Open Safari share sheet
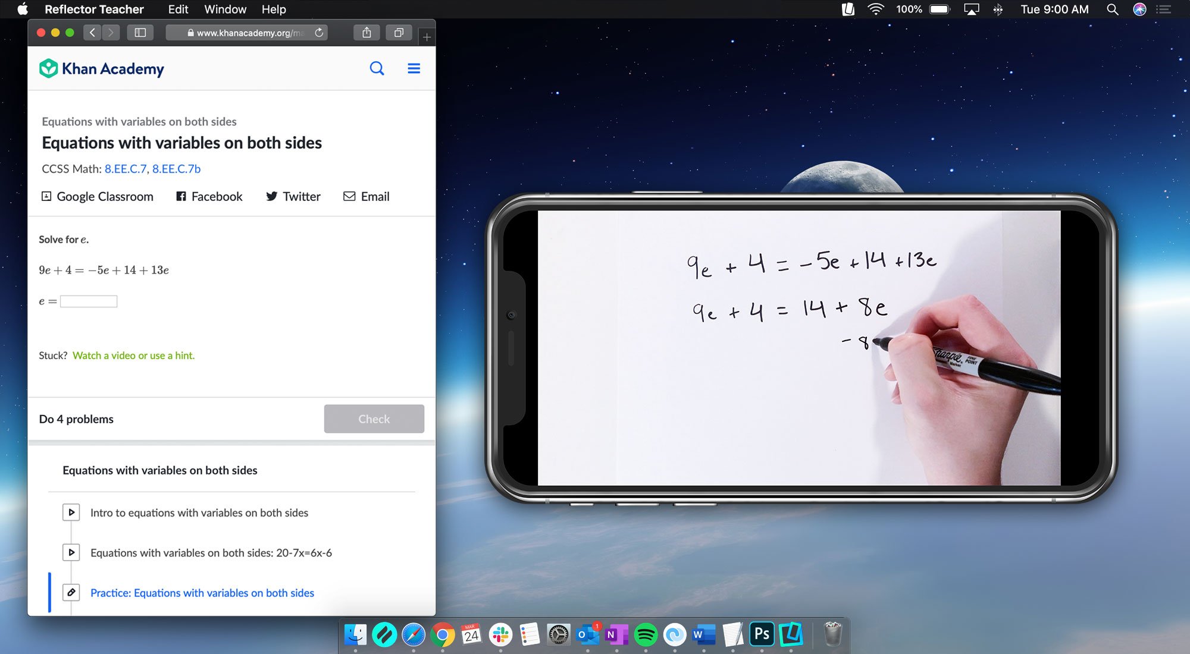Image resolution: width=1190 pixels, height=654 pixels. [x=367, y=33]
